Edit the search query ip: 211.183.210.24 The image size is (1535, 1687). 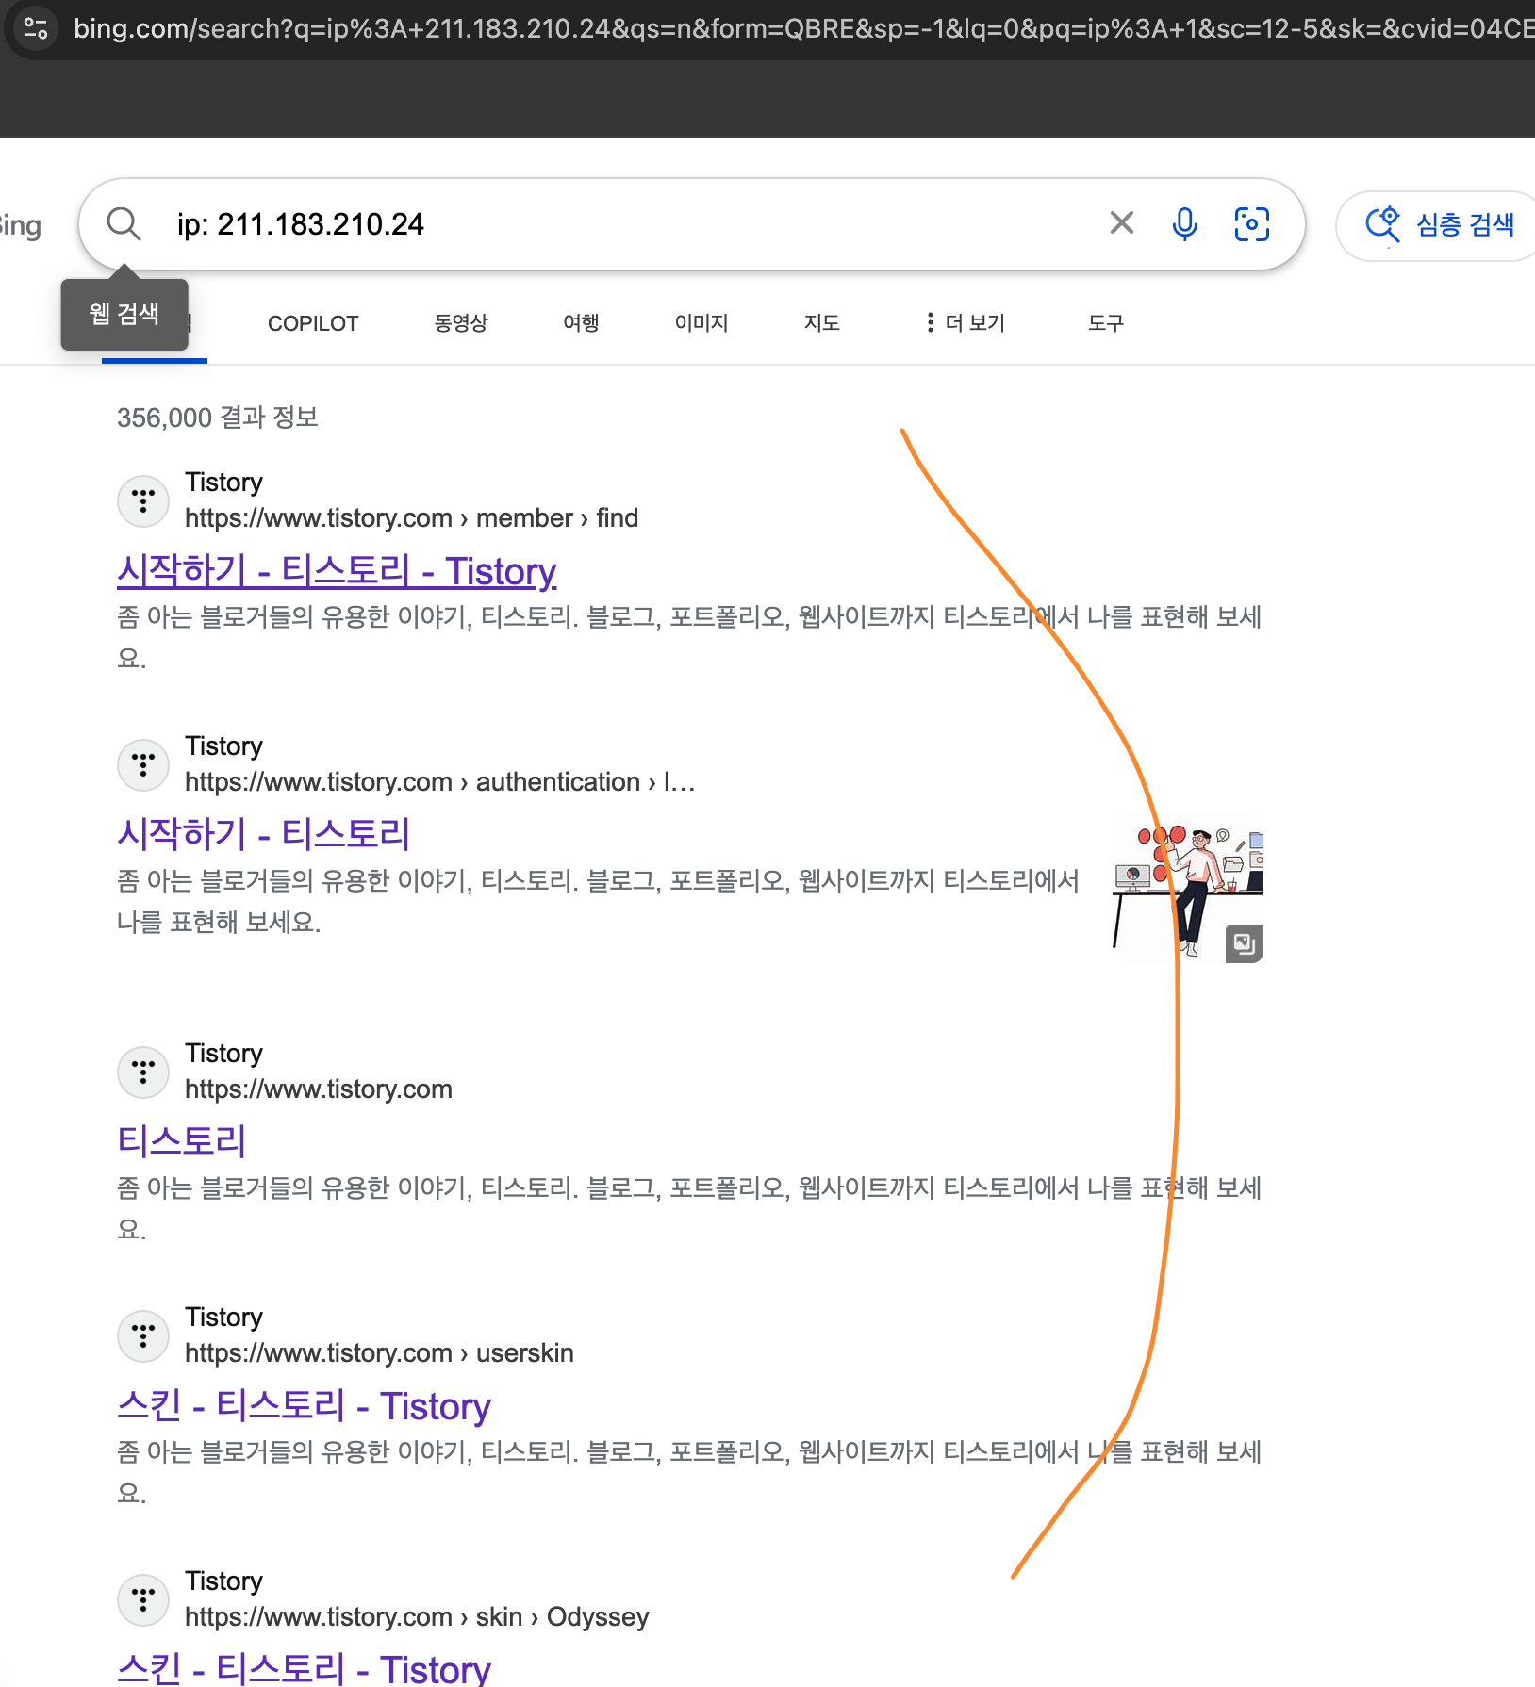[x=301, y=224]
